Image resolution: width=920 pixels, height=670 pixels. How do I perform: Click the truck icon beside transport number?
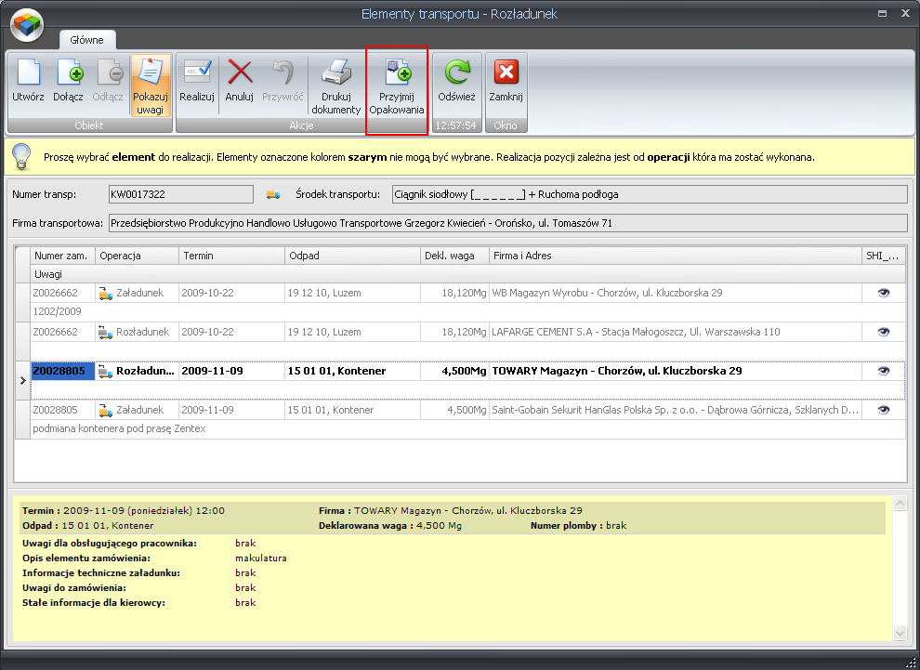pos(273,194)
